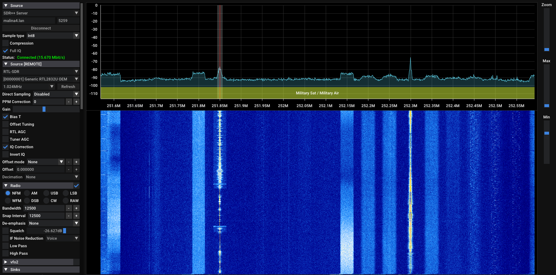Viewport: 556px width, 275px height.
Task: Click the Military Sat / Military Air band label
Action: pyautogui.click(x=317, y=93)
